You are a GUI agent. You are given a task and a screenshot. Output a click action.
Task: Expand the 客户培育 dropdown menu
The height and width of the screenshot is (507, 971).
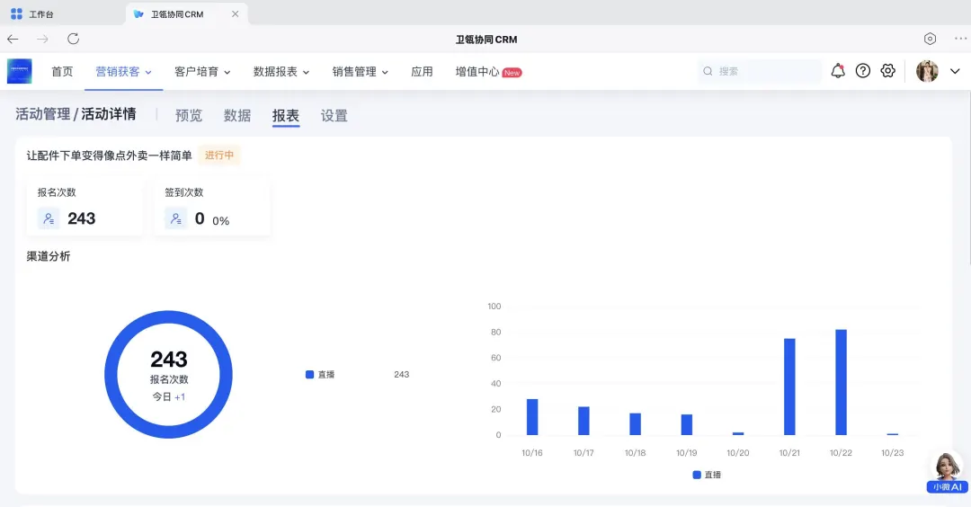click(x=202, y=72)
